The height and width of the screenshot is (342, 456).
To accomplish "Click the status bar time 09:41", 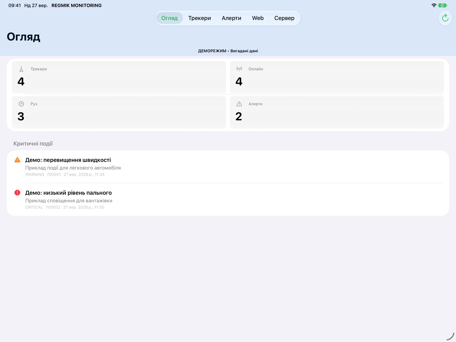I will [x=14, y=5].
